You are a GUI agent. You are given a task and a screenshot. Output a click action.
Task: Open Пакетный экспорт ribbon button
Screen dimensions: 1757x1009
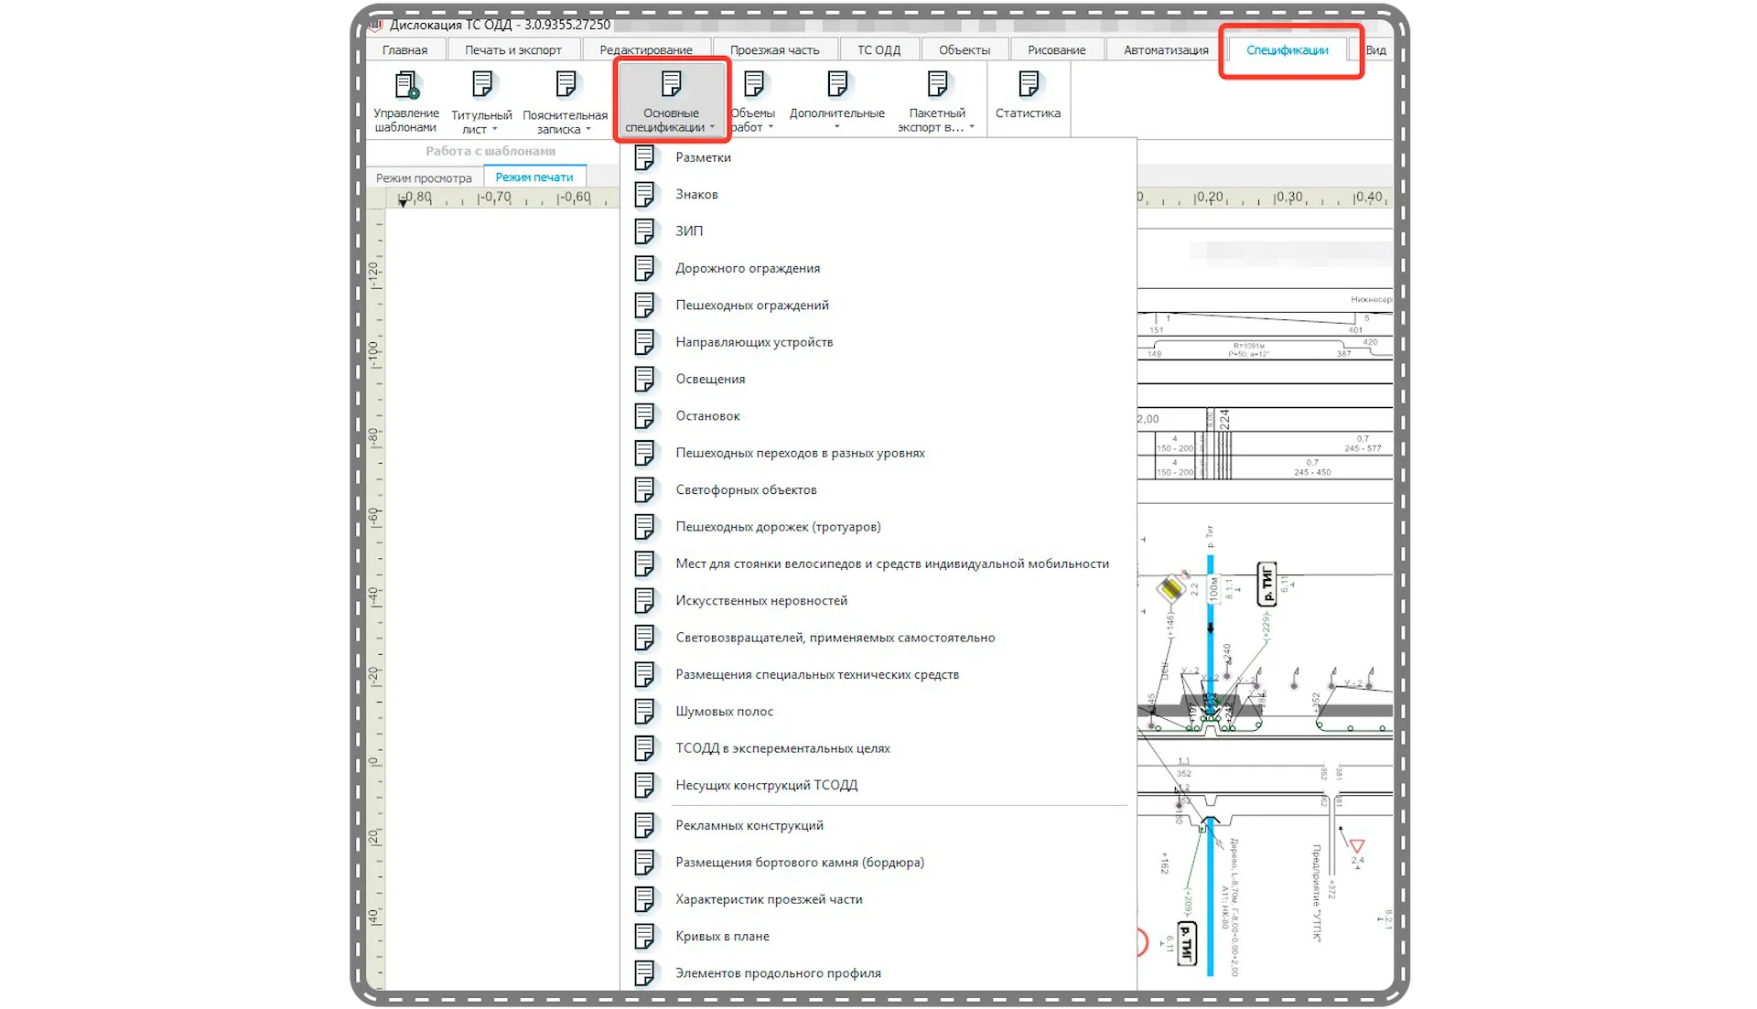[936, 101]
